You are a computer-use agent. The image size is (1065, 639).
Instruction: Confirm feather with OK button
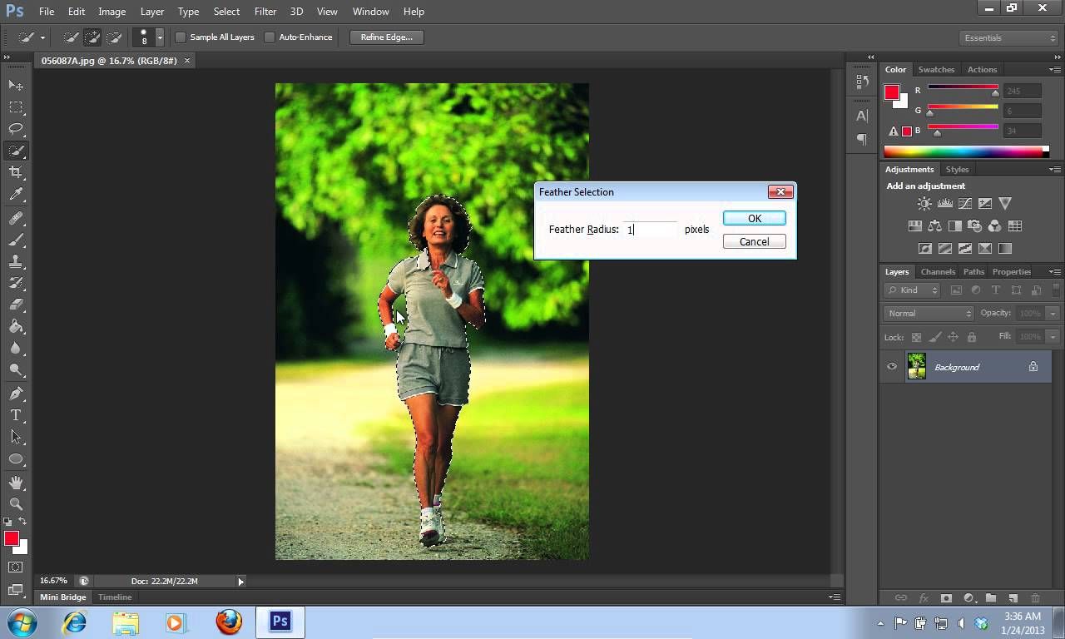754,219
